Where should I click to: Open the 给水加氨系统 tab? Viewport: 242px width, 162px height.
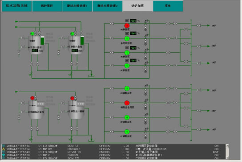17,6
